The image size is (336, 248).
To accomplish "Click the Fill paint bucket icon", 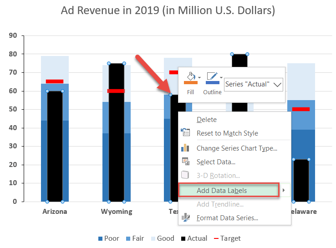I will pyautogui.click(x=190, y=78).
